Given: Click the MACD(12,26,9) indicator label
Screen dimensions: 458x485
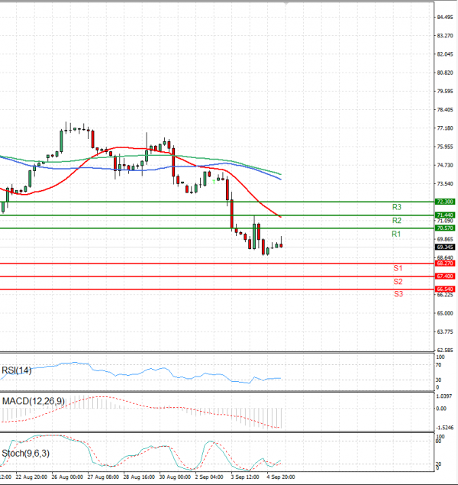Looking at the screenshot, I should (x=34, y=401).
